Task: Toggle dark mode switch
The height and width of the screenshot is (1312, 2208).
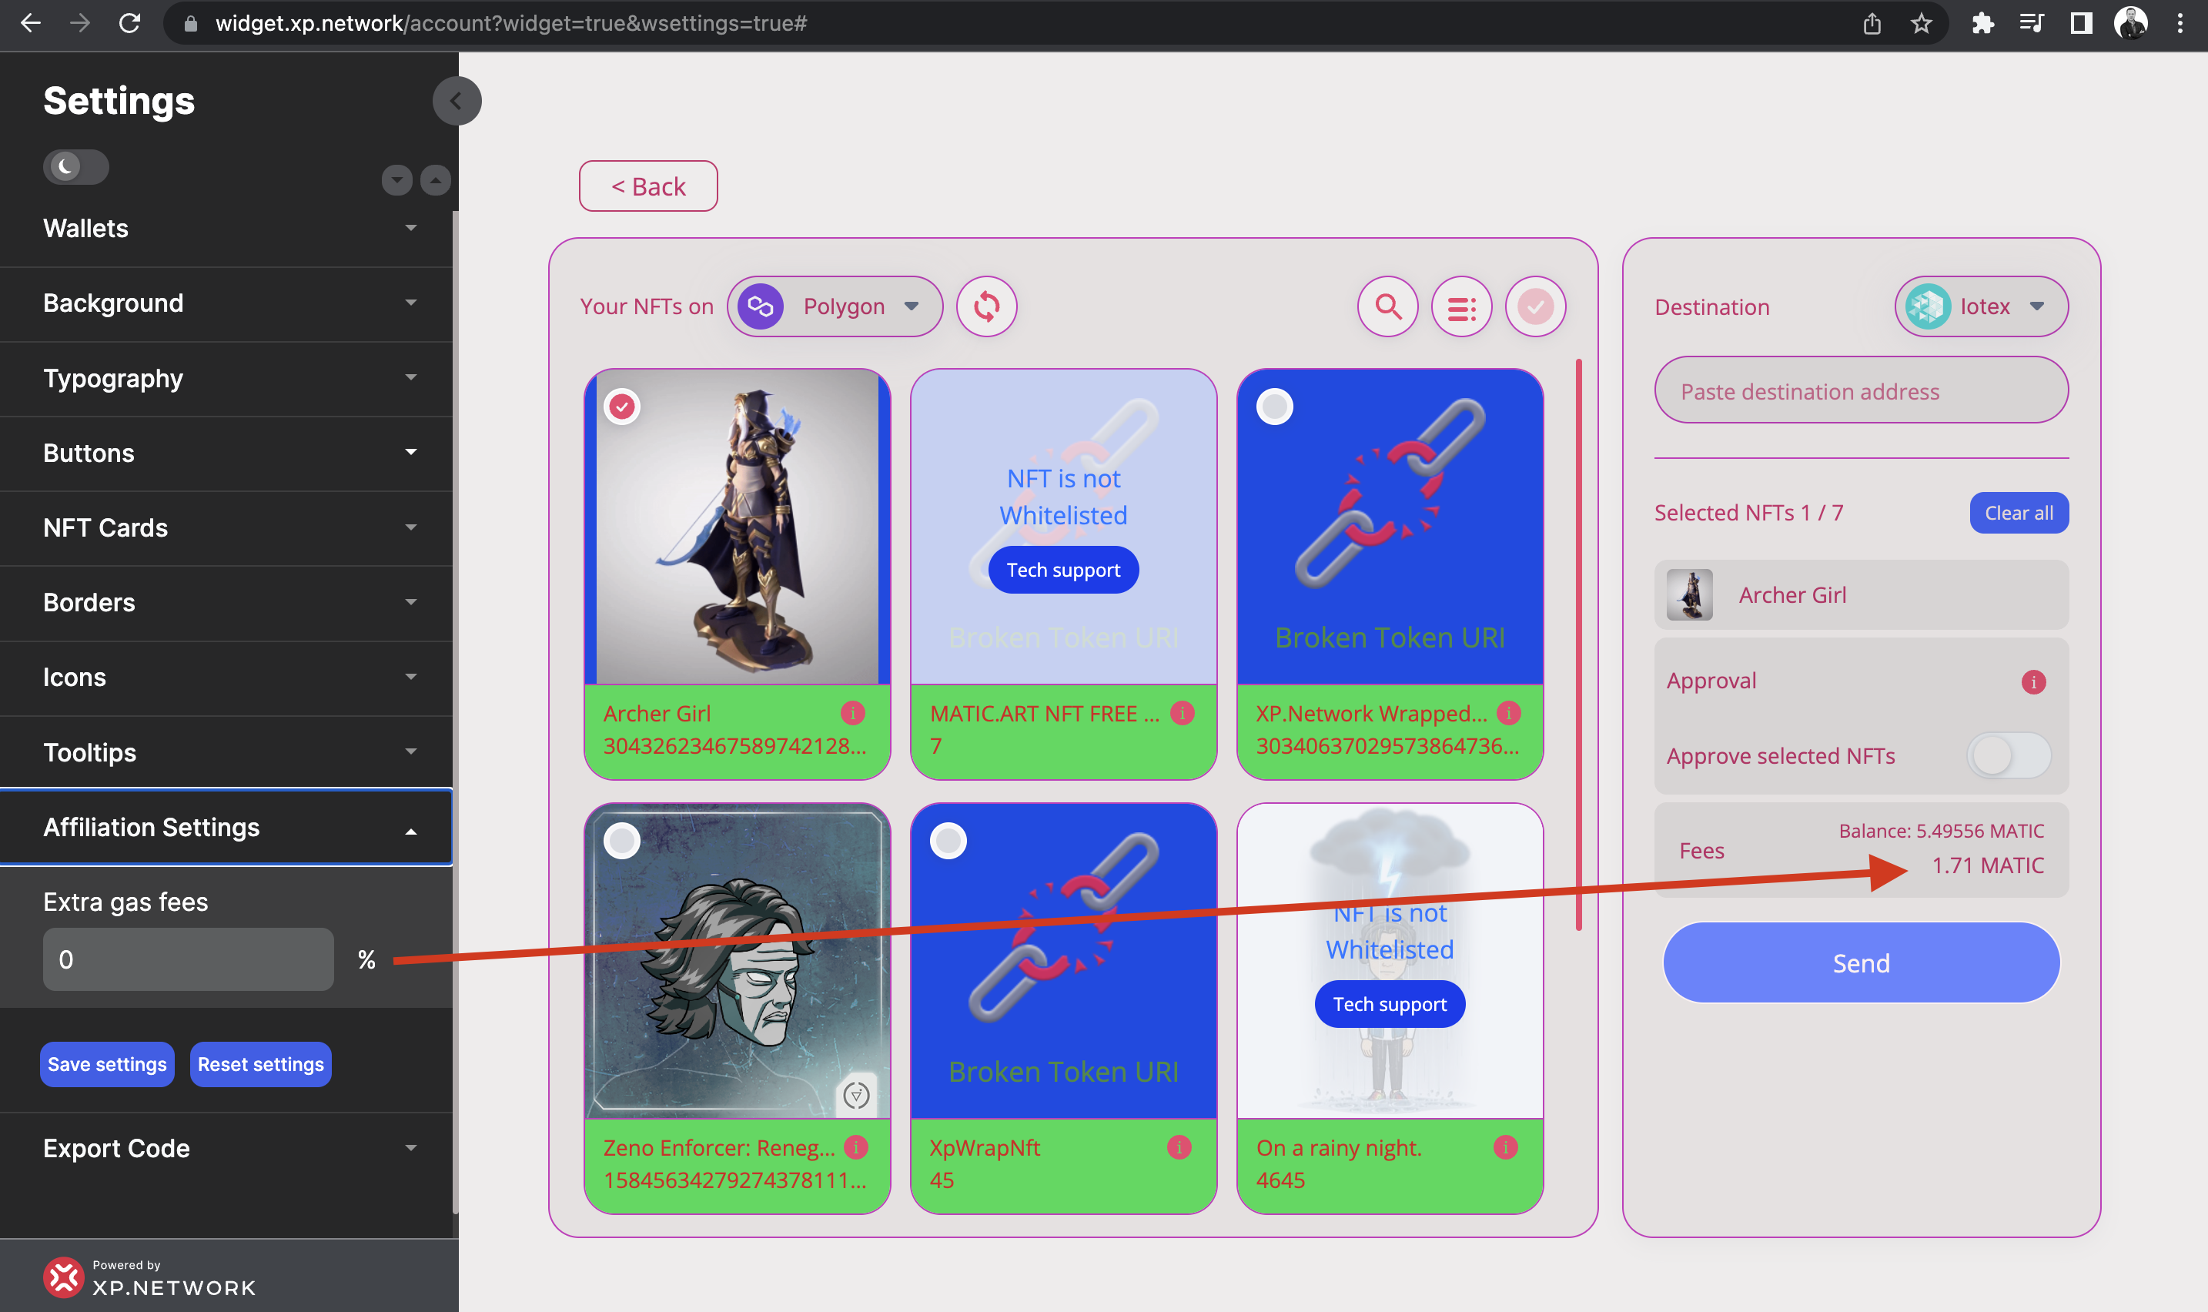Action: point(76,166)
